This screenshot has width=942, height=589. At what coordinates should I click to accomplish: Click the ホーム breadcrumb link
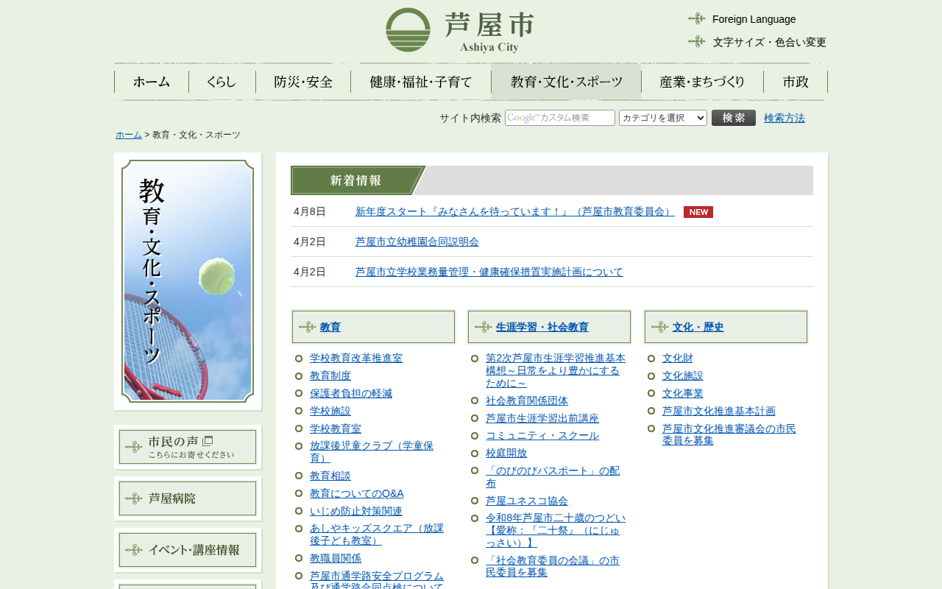129,135
